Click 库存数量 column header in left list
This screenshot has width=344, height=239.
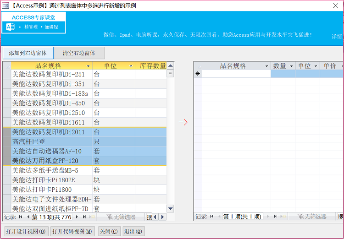click(x=151, y=66)
